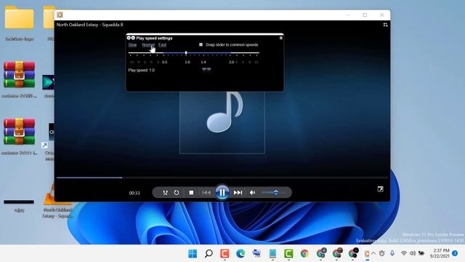The height and width of the screenshot is (262, 465).
Task: Open the Windows Media Player taskbar icon
Action: pyautogui.click(x=366, y=253)
